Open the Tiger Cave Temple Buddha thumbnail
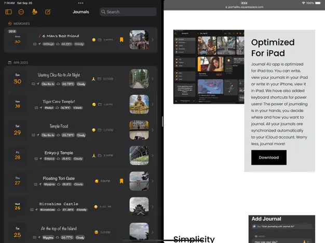The image size is (325, 243). point(139,104)
